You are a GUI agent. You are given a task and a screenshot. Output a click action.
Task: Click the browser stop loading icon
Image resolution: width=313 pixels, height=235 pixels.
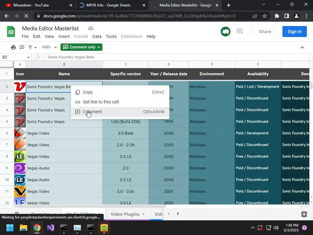tap(26, 16)
